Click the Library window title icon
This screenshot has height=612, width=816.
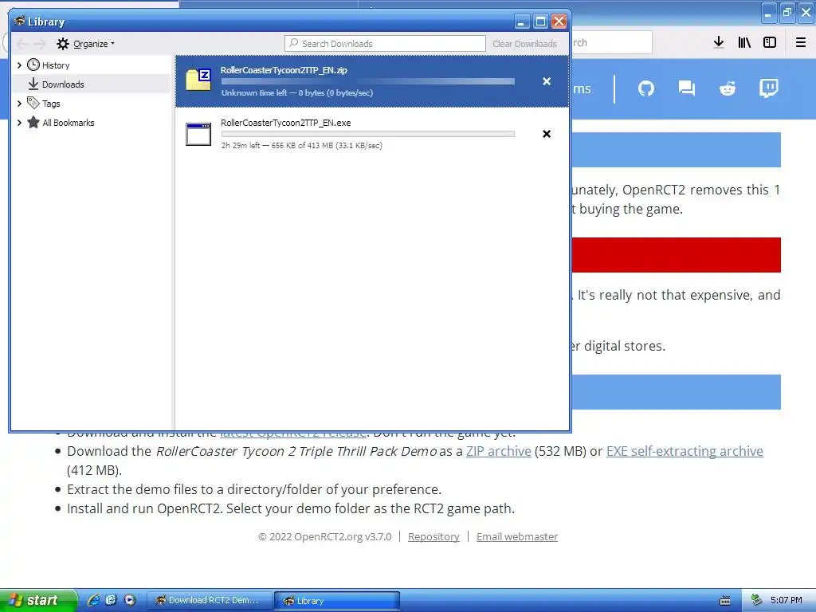[20, 21]
